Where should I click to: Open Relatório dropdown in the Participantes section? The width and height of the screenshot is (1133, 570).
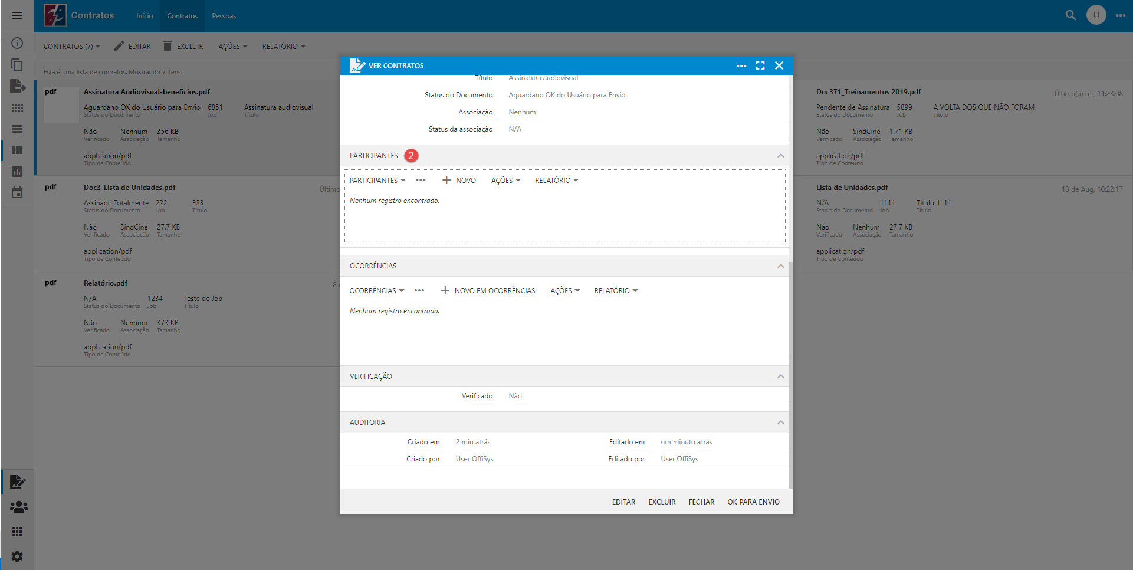(x=557, y=180)
